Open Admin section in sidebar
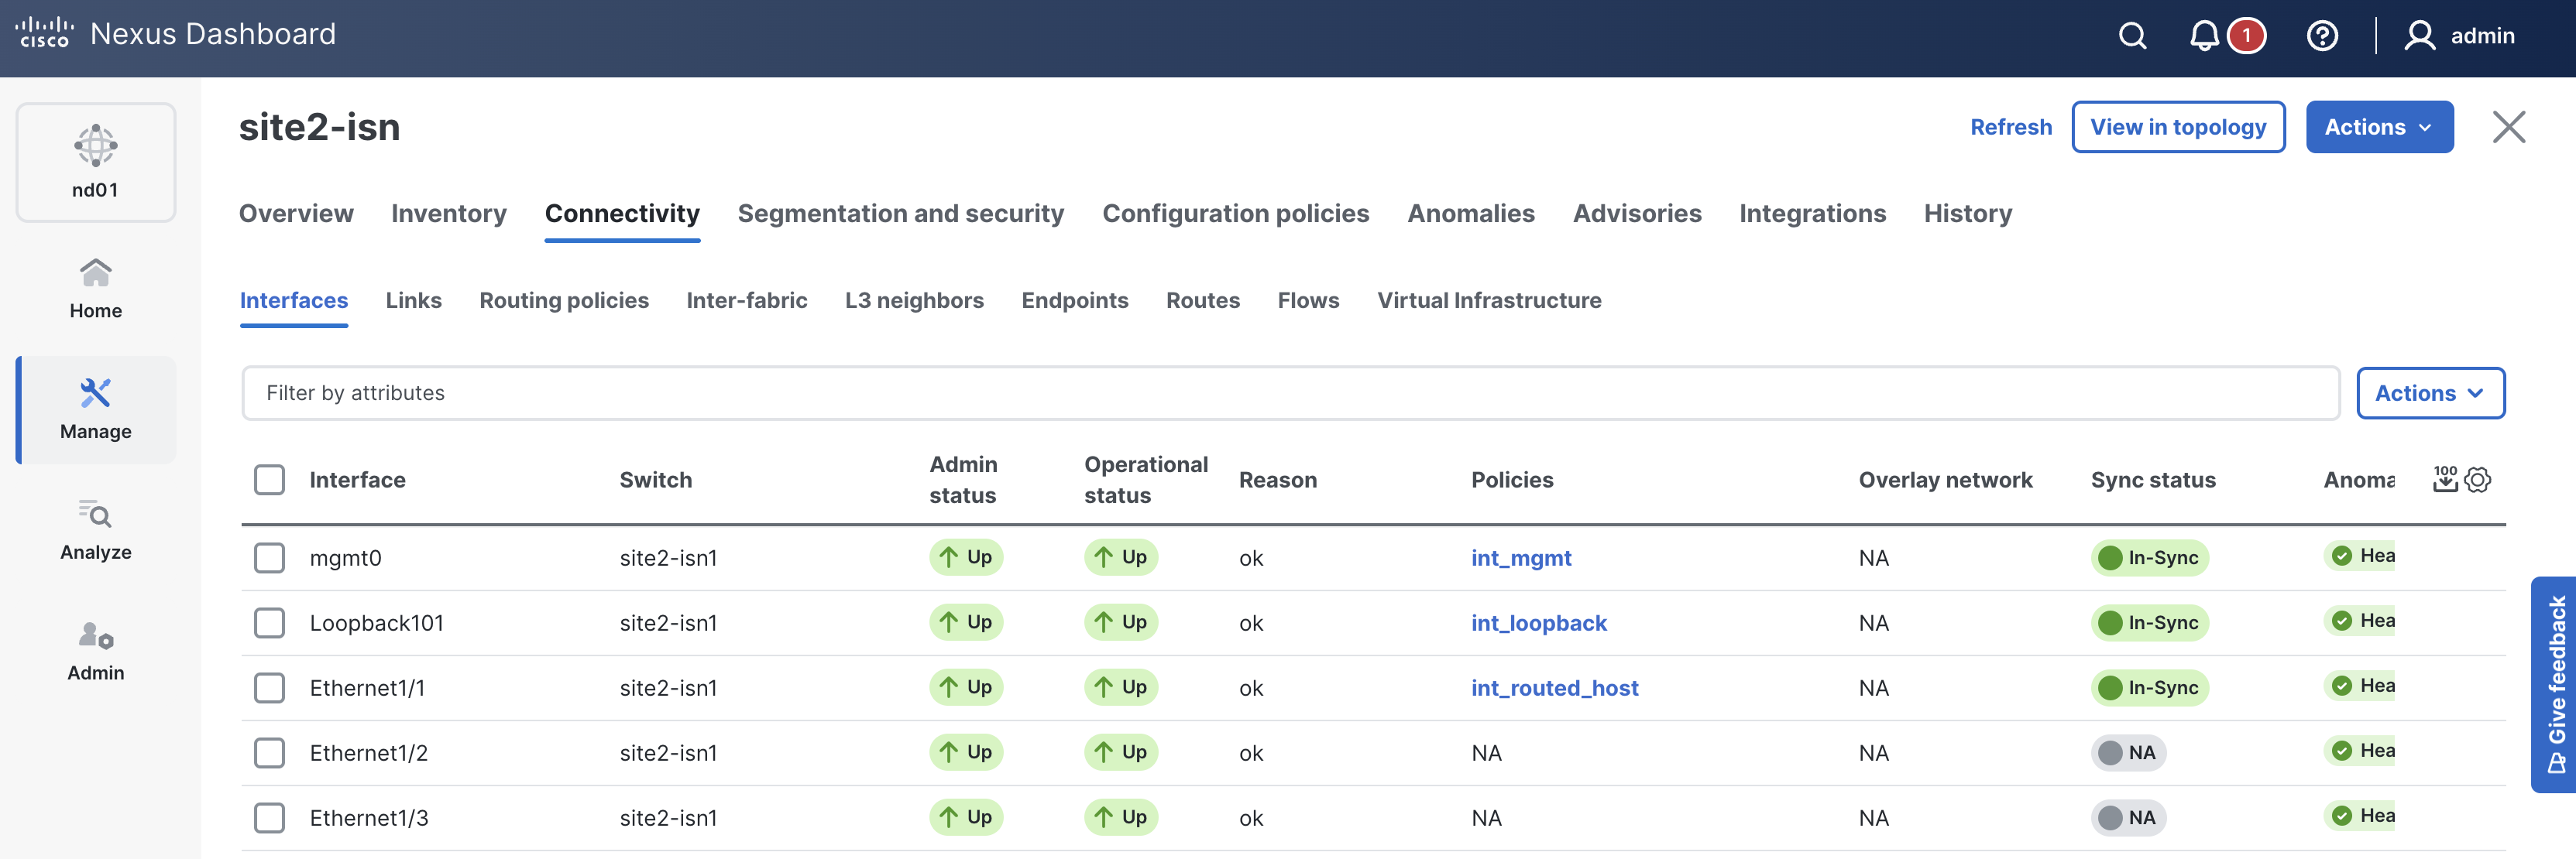 (95, 650)
